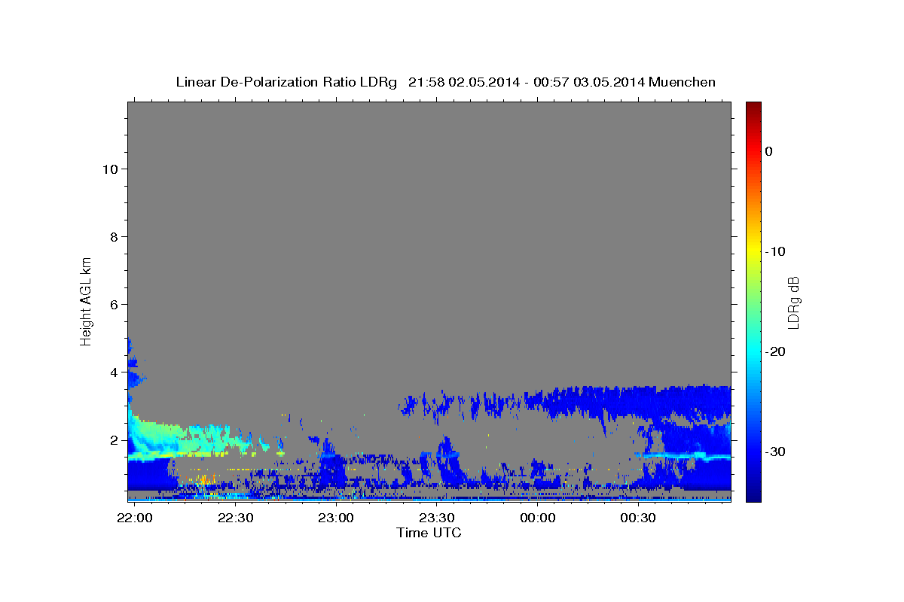Click the height tick label 10
904x602 pixels.
(109, 169)
